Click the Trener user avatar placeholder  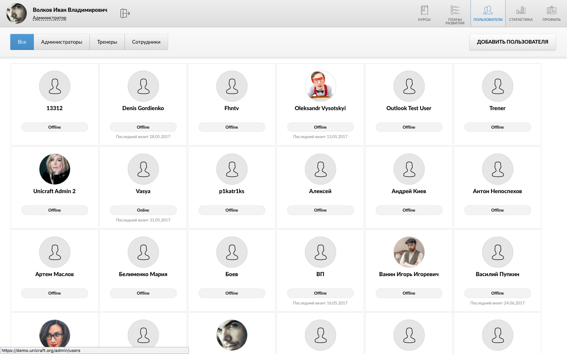[498, 86]
